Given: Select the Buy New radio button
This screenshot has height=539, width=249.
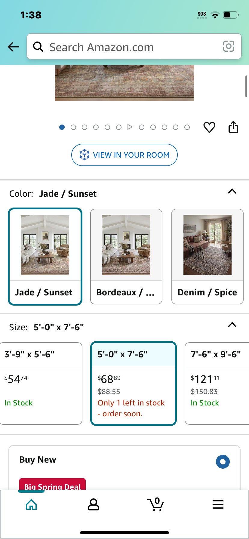Looking at the screenshot, I should tap(223, 462).
